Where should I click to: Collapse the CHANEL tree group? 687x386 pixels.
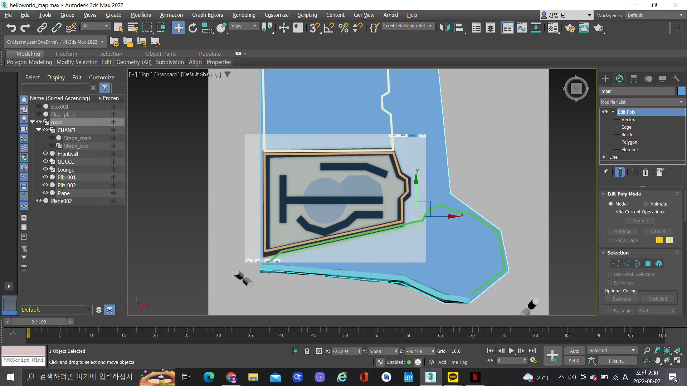39,130
